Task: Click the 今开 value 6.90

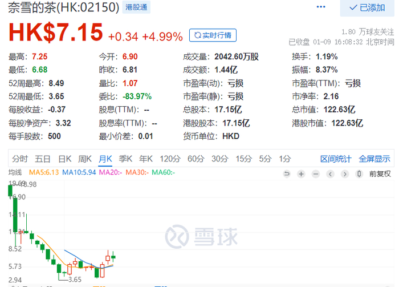Action: coord(130,56)
